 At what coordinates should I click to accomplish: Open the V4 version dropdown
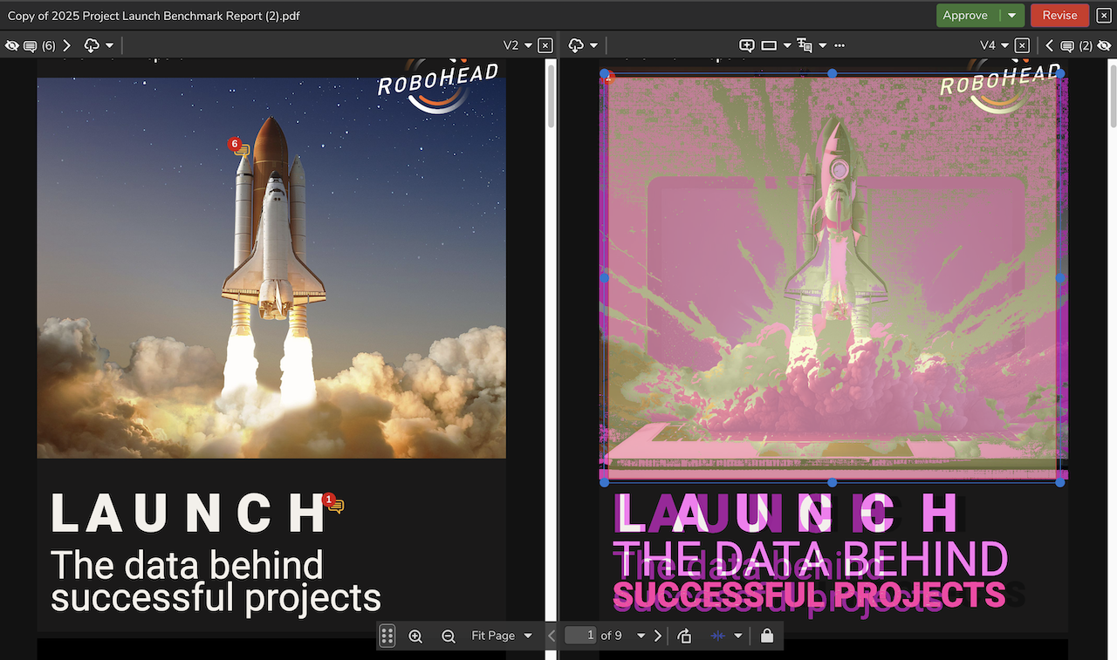coord(994,45)
